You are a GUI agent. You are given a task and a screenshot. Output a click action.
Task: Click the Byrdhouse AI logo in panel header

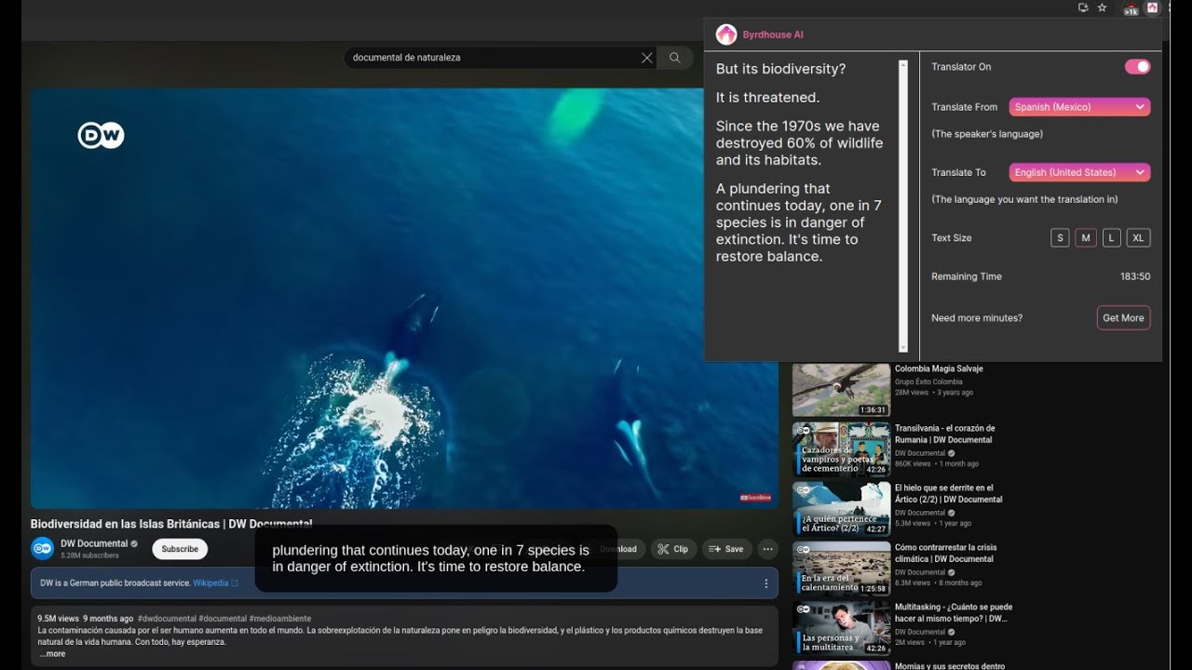(726, 34)
